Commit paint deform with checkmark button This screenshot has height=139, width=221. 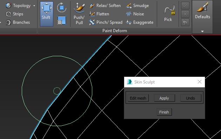(x=185, y=6)
